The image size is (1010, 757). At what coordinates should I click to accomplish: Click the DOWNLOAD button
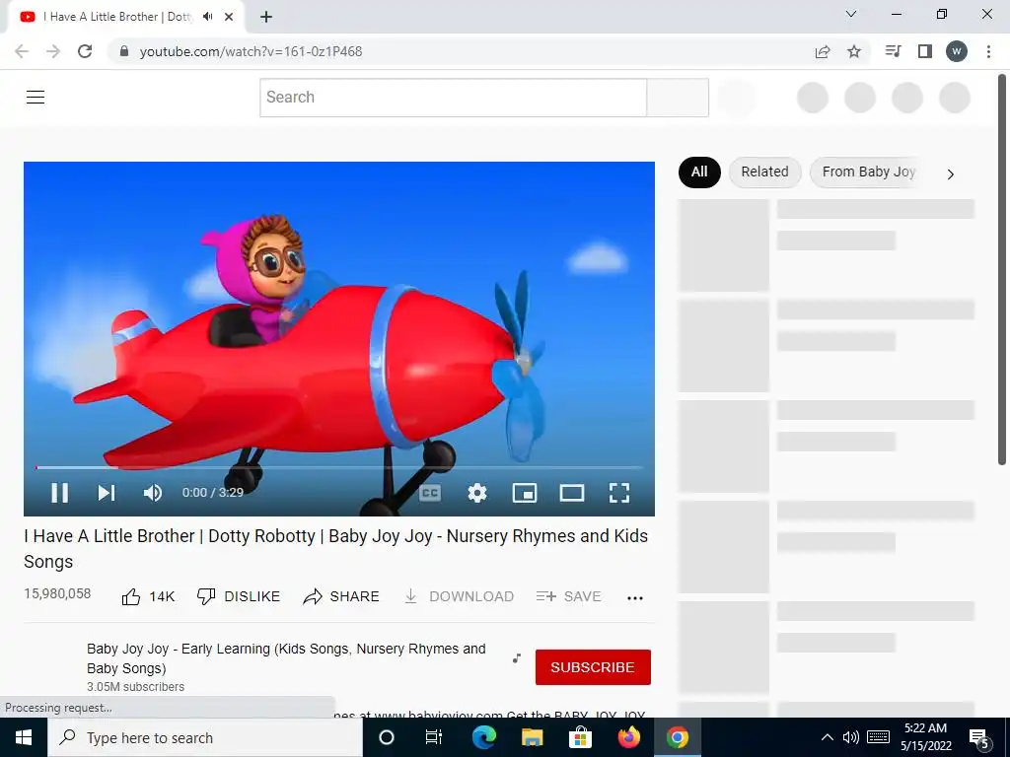pyautogui.click(x=459, y=596)
